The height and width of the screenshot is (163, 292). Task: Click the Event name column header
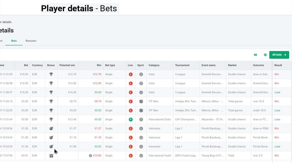tap(208, 65)
